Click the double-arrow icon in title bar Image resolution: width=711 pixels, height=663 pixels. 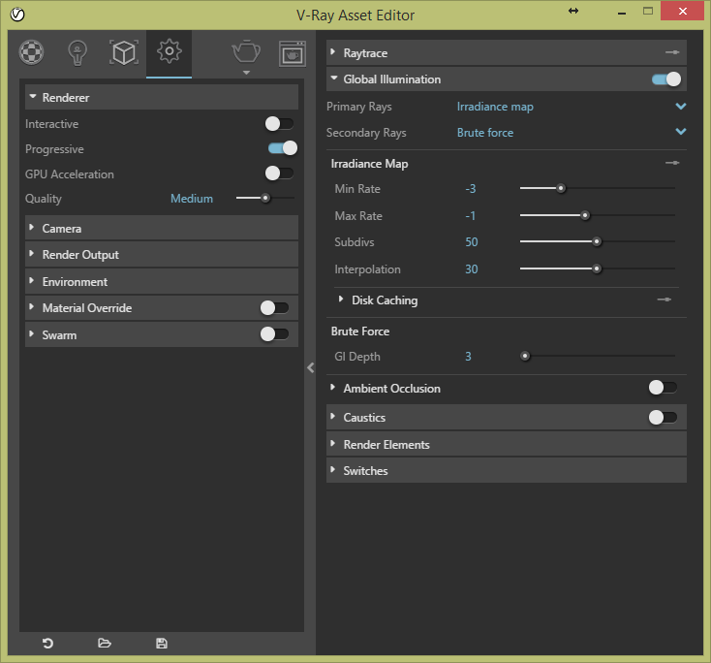(x=573, y=11)
